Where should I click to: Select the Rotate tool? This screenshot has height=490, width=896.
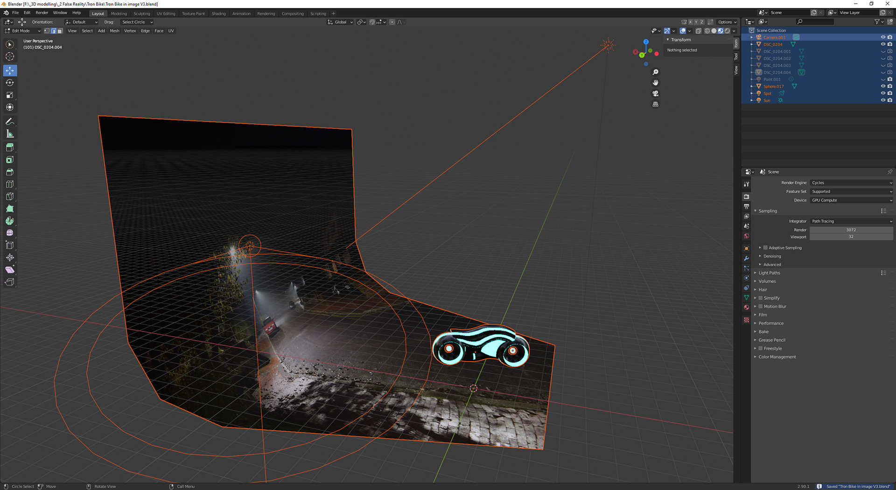click(x=10, y=83)
